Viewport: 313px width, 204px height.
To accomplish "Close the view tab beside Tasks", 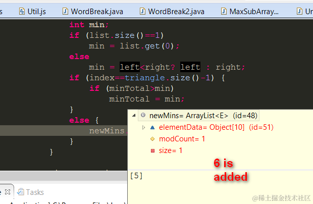I will coord(8,192).
